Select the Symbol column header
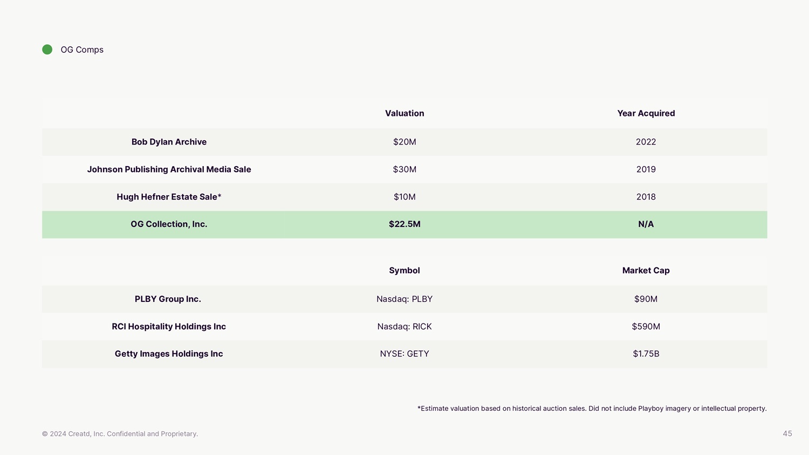 coord(404,271)
